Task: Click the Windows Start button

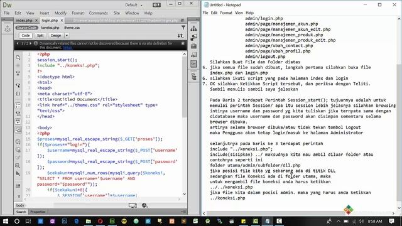Action: (6, 221)
